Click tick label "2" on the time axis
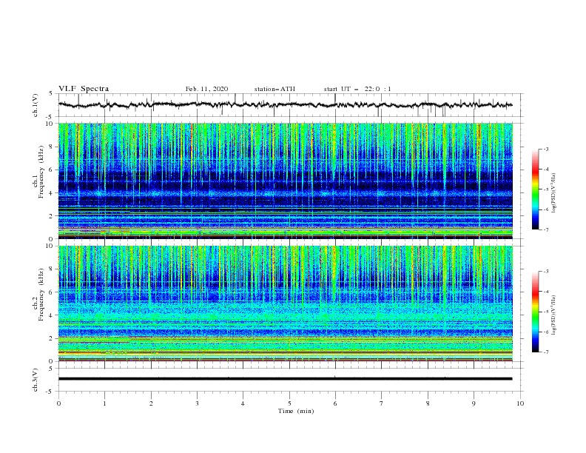 (x=151, y=403)
